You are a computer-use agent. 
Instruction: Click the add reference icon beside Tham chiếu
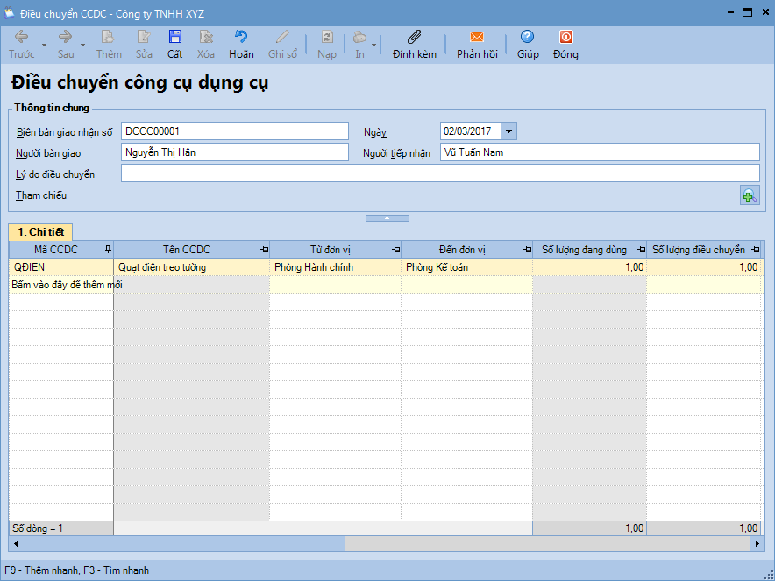(x=749, y=196)
